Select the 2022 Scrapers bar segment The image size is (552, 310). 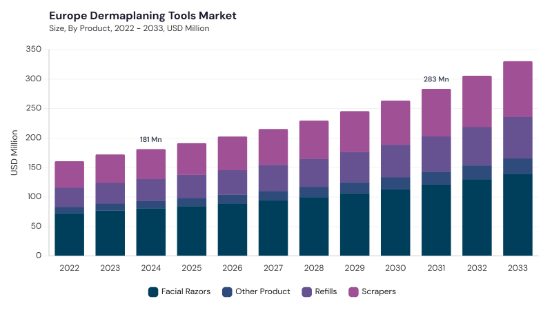pos(70,175)
